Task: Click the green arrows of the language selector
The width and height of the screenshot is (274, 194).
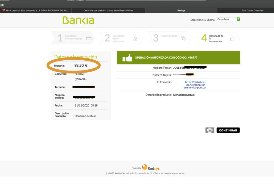Action: point(238,19)
